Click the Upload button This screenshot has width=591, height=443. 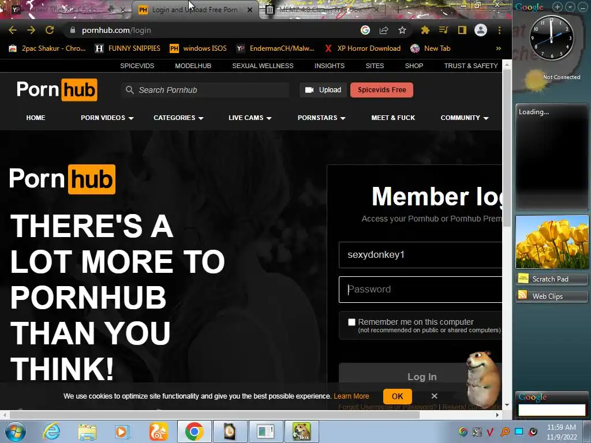pos(323,89)
